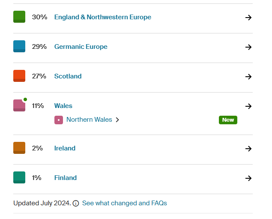Click the arrow on the Germanic Europe row
The height and width of the screenshot is (219, 272).
pos(248,47)
